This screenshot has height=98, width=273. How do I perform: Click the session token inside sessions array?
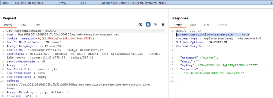click(x=214, y=73)
